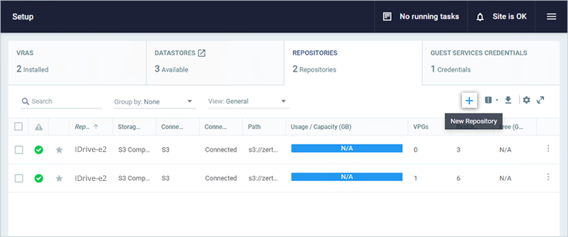The width and height of the screenshot is (568, 237).
Task: Click usage bar of repository with 1 VPG
Action: (x=346, y=177)
